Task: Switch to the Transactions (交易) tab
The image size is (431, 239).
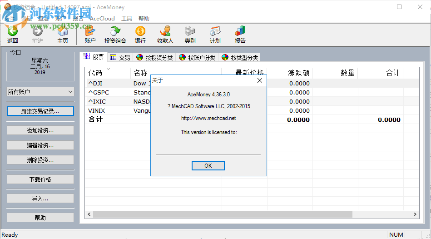Action: (x=120, y=58)
